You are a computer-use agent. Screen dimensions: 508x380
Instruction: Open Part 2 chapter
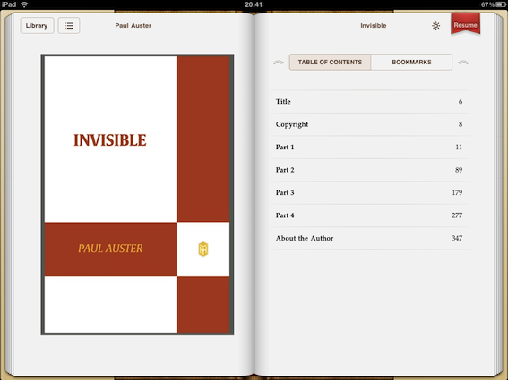(x=370, y=170)
